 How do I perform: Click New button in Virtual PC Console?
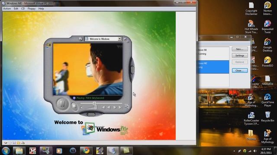(x=240, y=49)
